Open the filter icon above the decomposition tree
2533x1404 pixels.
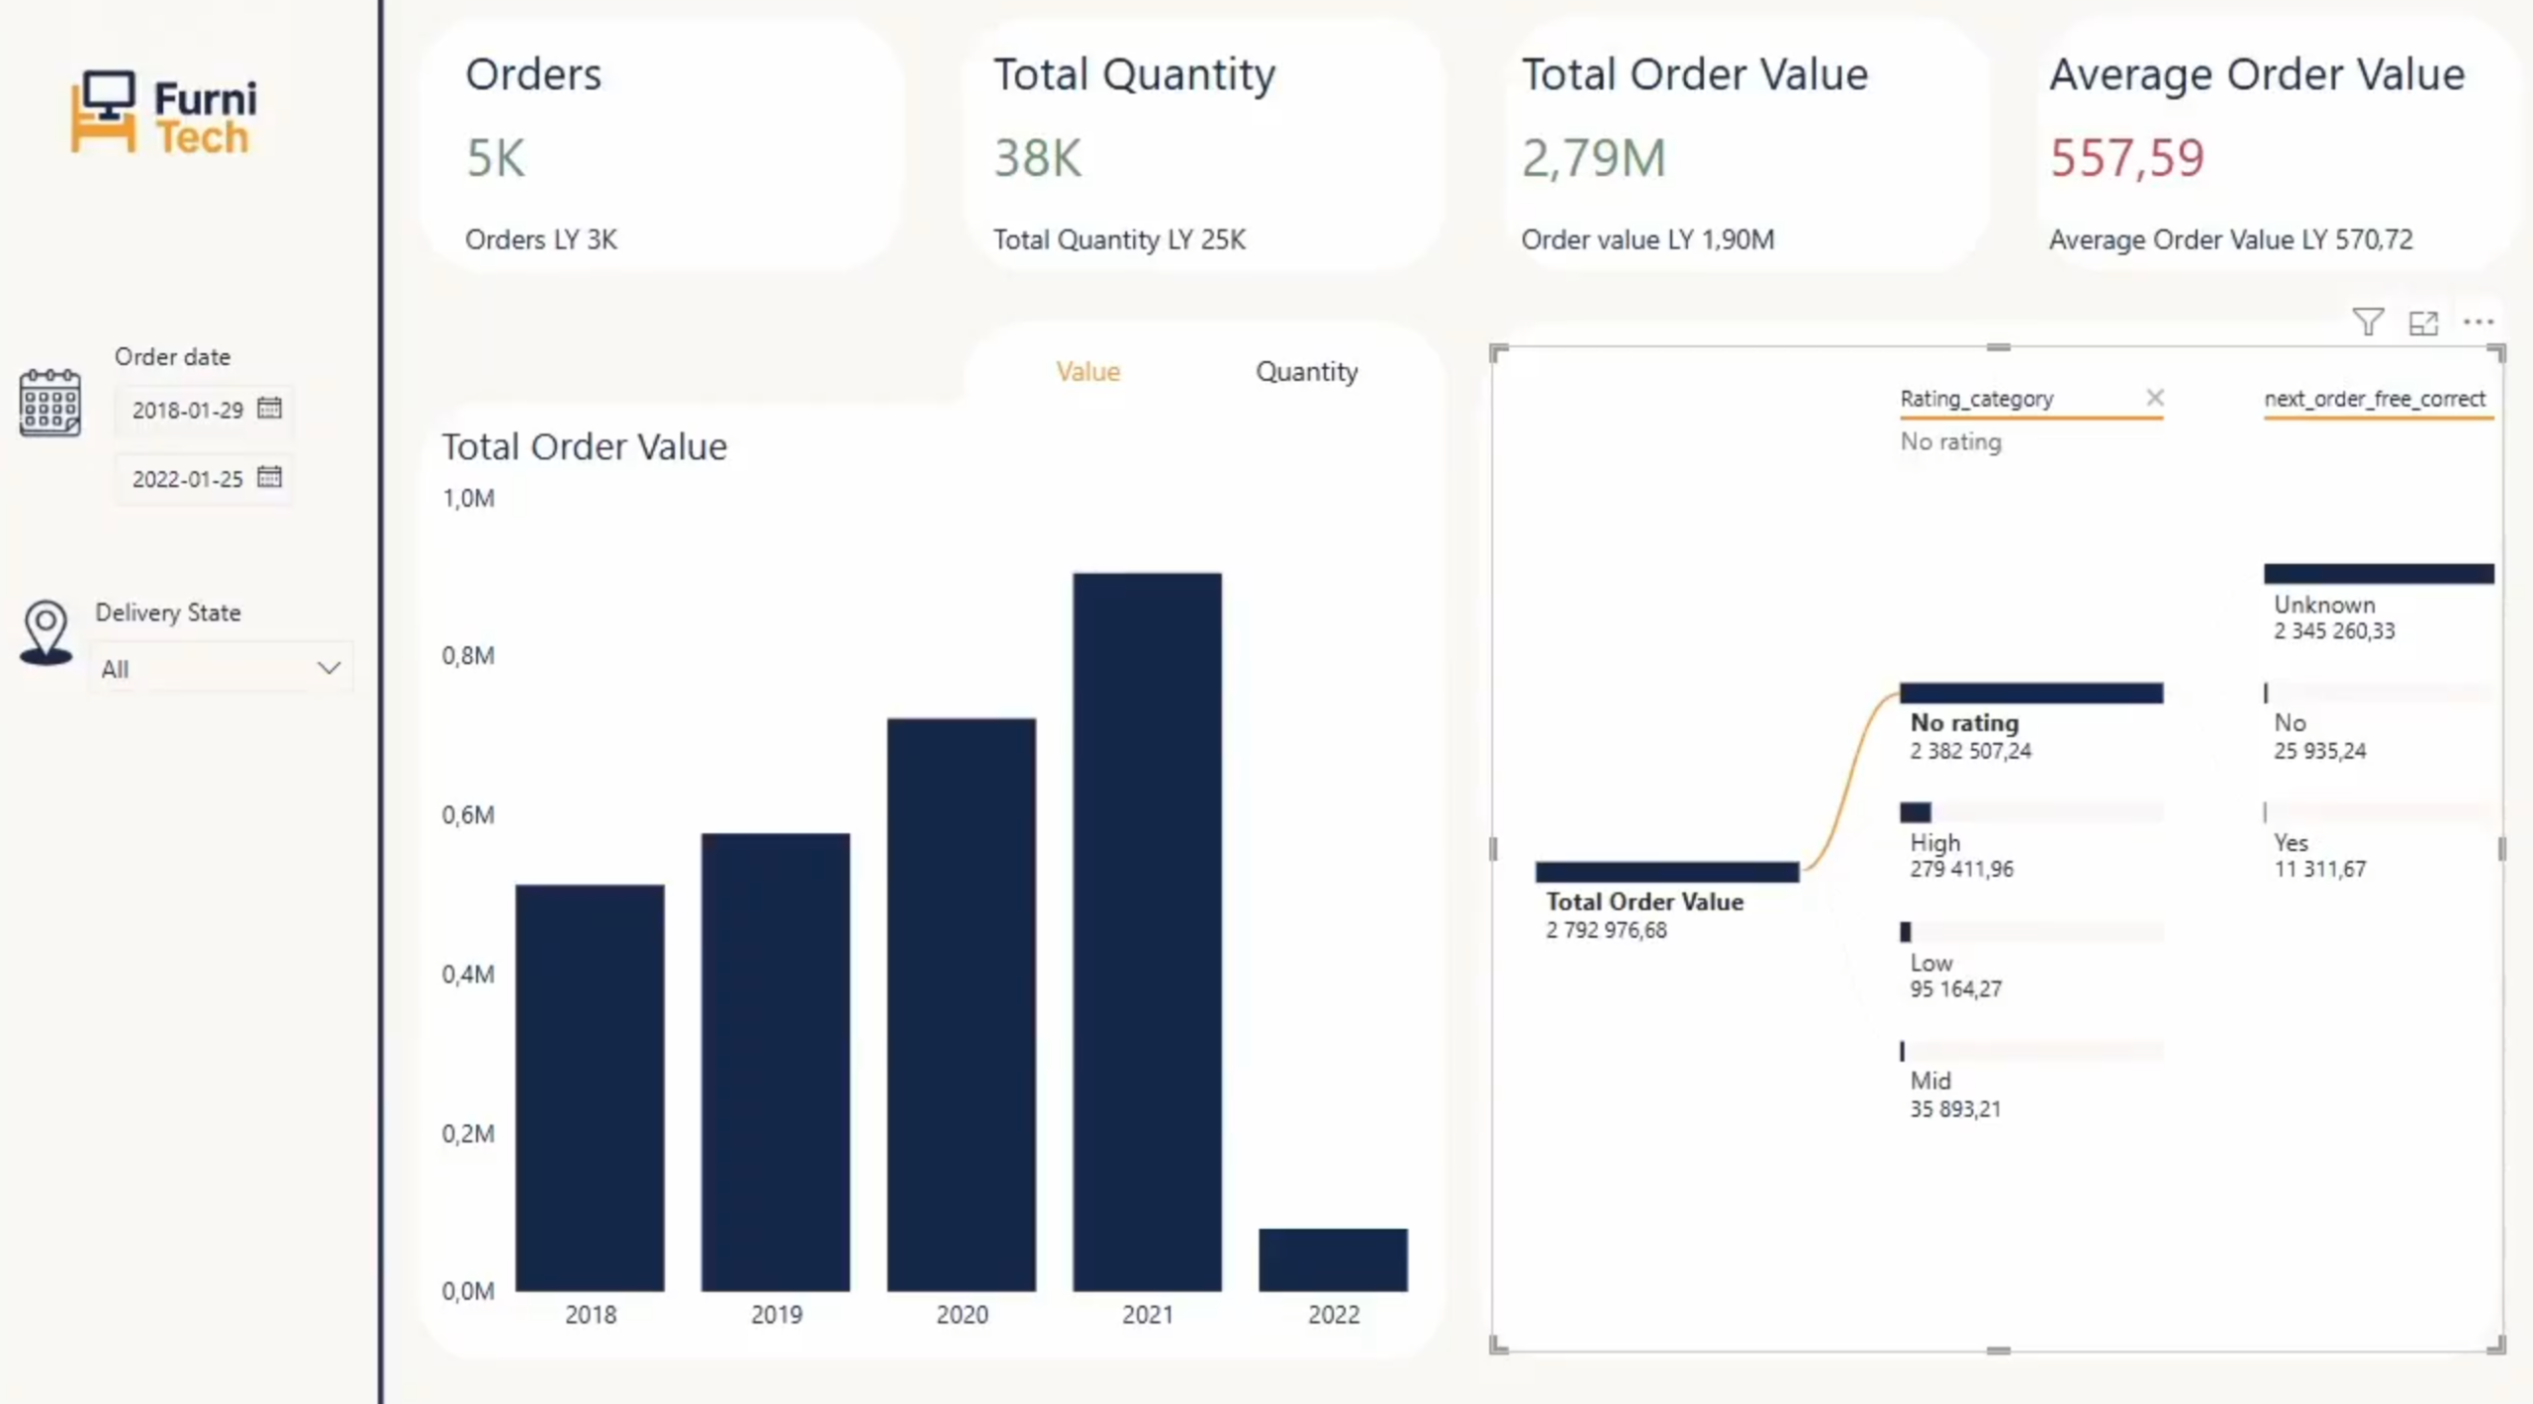click(x=2368, y=322)
